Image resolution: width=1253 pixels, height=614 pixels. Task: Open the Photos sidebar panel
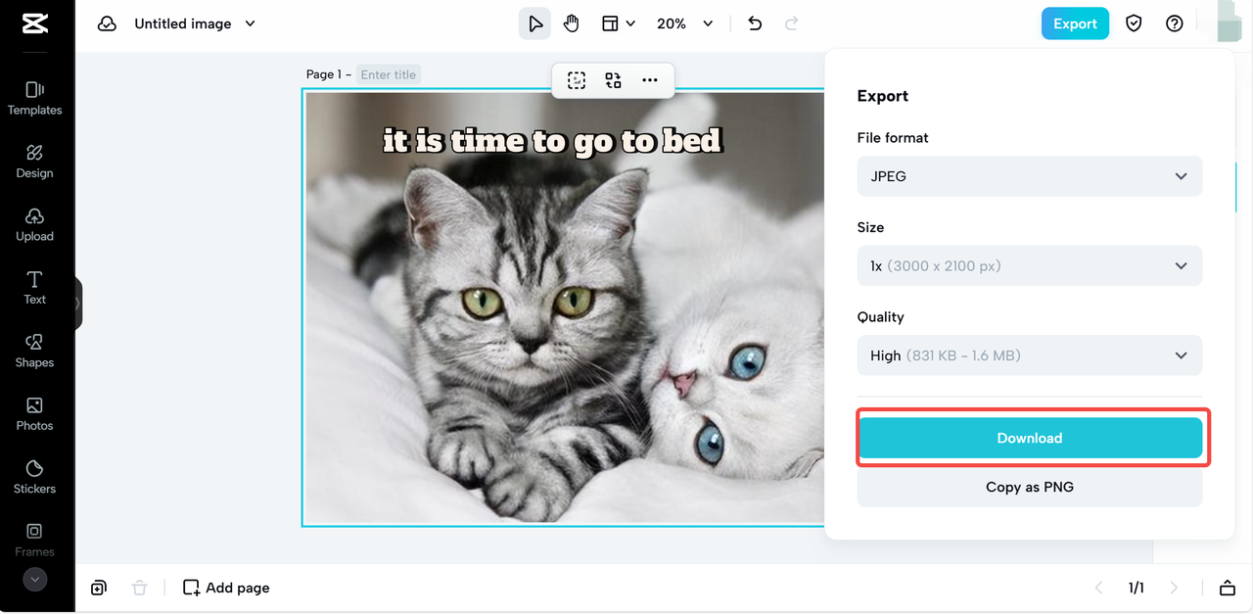(35, 414)
